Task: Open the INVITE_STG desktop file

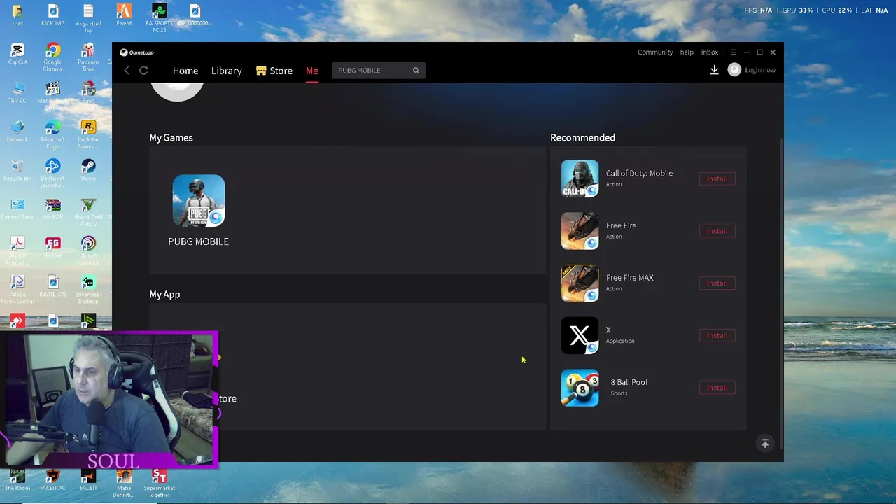Action: pos(52,286)
